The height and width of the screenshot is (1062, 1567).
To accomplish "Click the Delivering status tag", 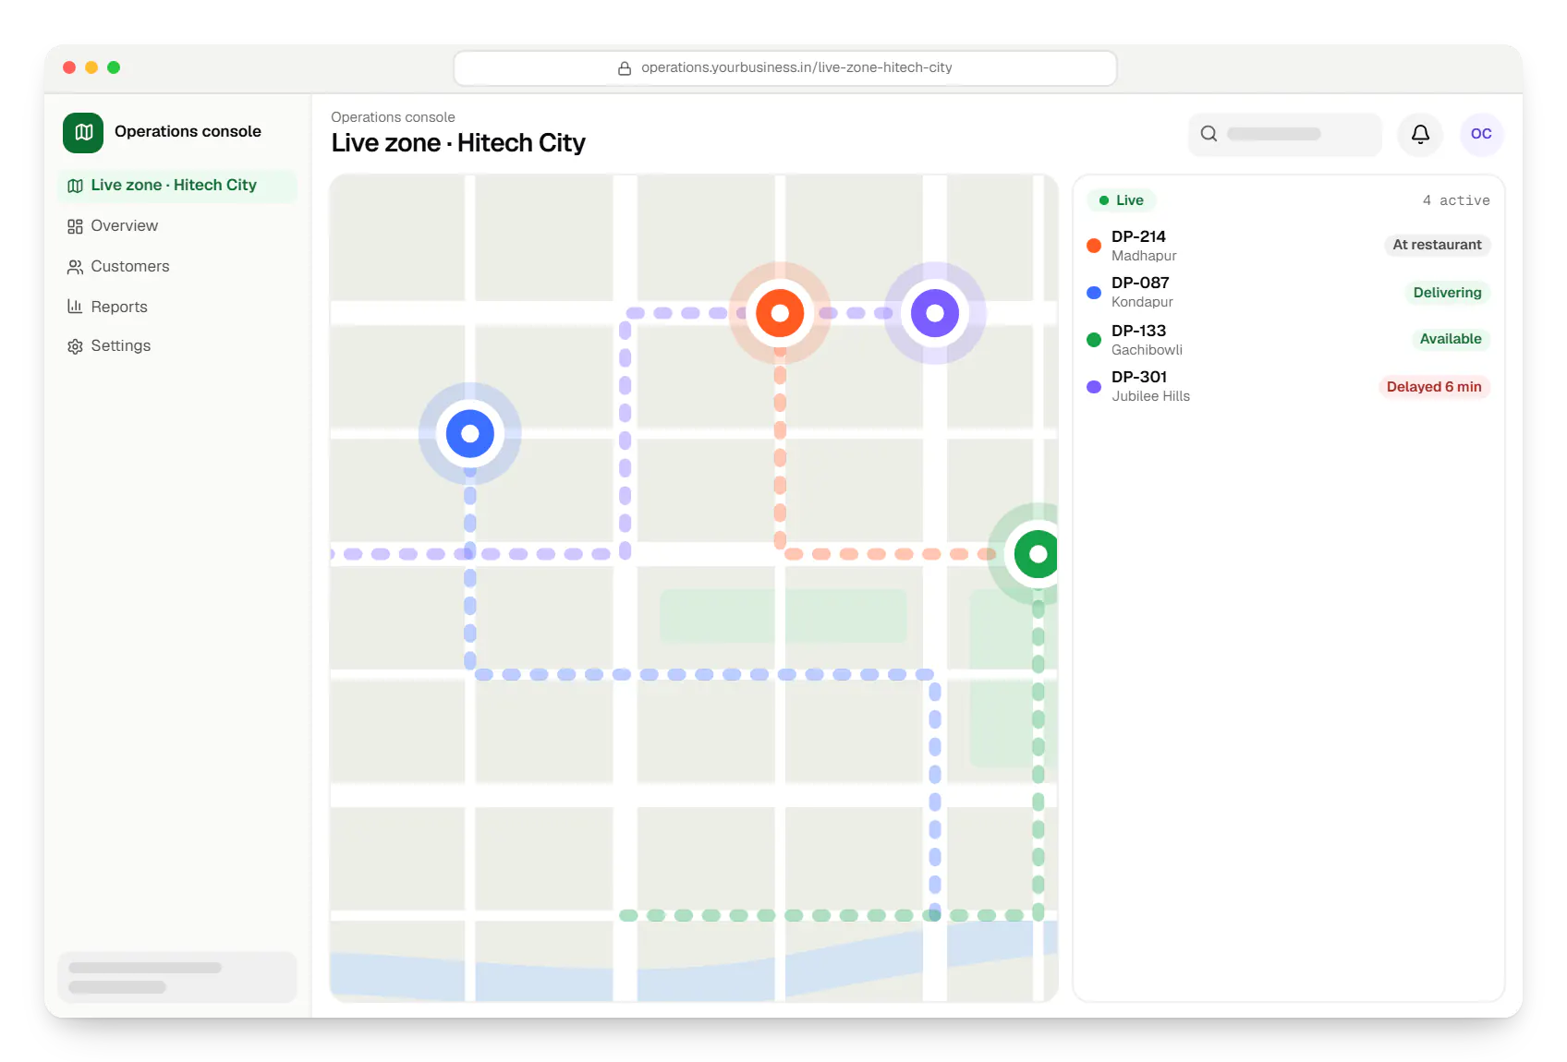I will click(x=1447, y=293).
